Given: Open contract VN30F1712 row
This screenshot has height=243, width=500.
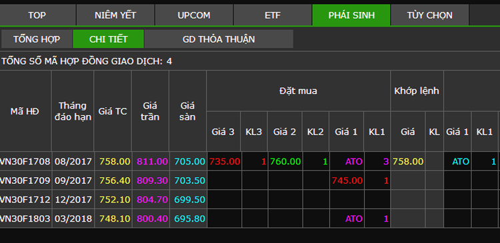Looking at the screenshot, I should 25,200.
